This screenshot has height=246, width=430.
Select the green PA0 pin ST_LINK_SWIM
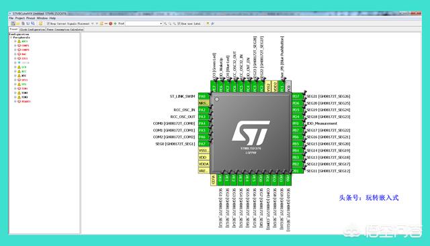tap(204, 97)
